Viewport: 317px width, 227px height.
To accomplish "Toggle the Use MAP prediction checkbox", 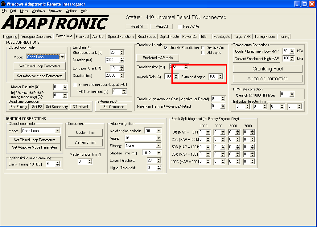I will point(166,48).
